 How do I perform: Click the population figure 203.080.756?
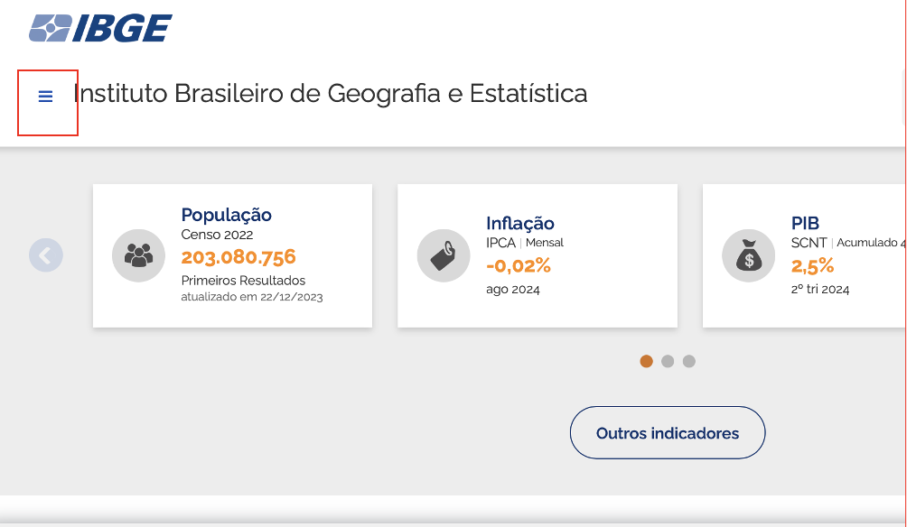click(238, 257)
